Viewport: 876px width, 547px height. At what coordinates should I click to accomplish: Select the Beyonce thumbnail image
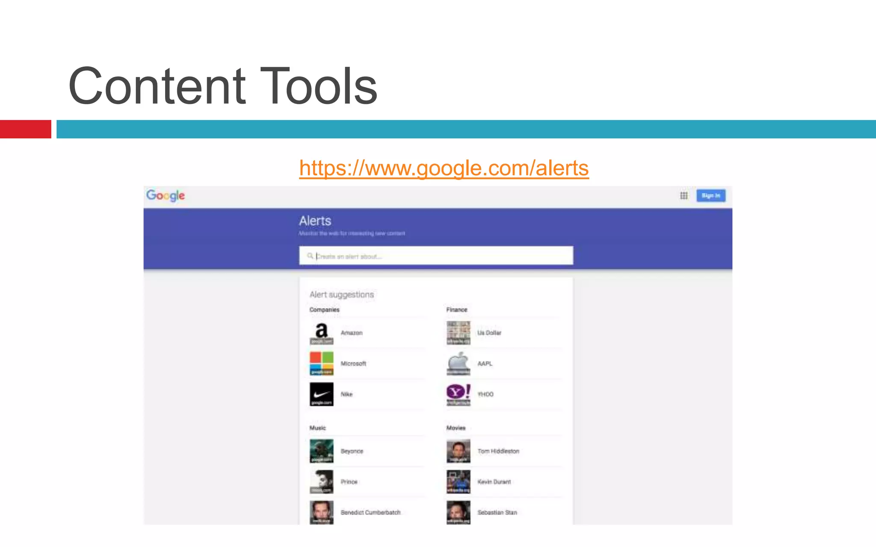322,451
